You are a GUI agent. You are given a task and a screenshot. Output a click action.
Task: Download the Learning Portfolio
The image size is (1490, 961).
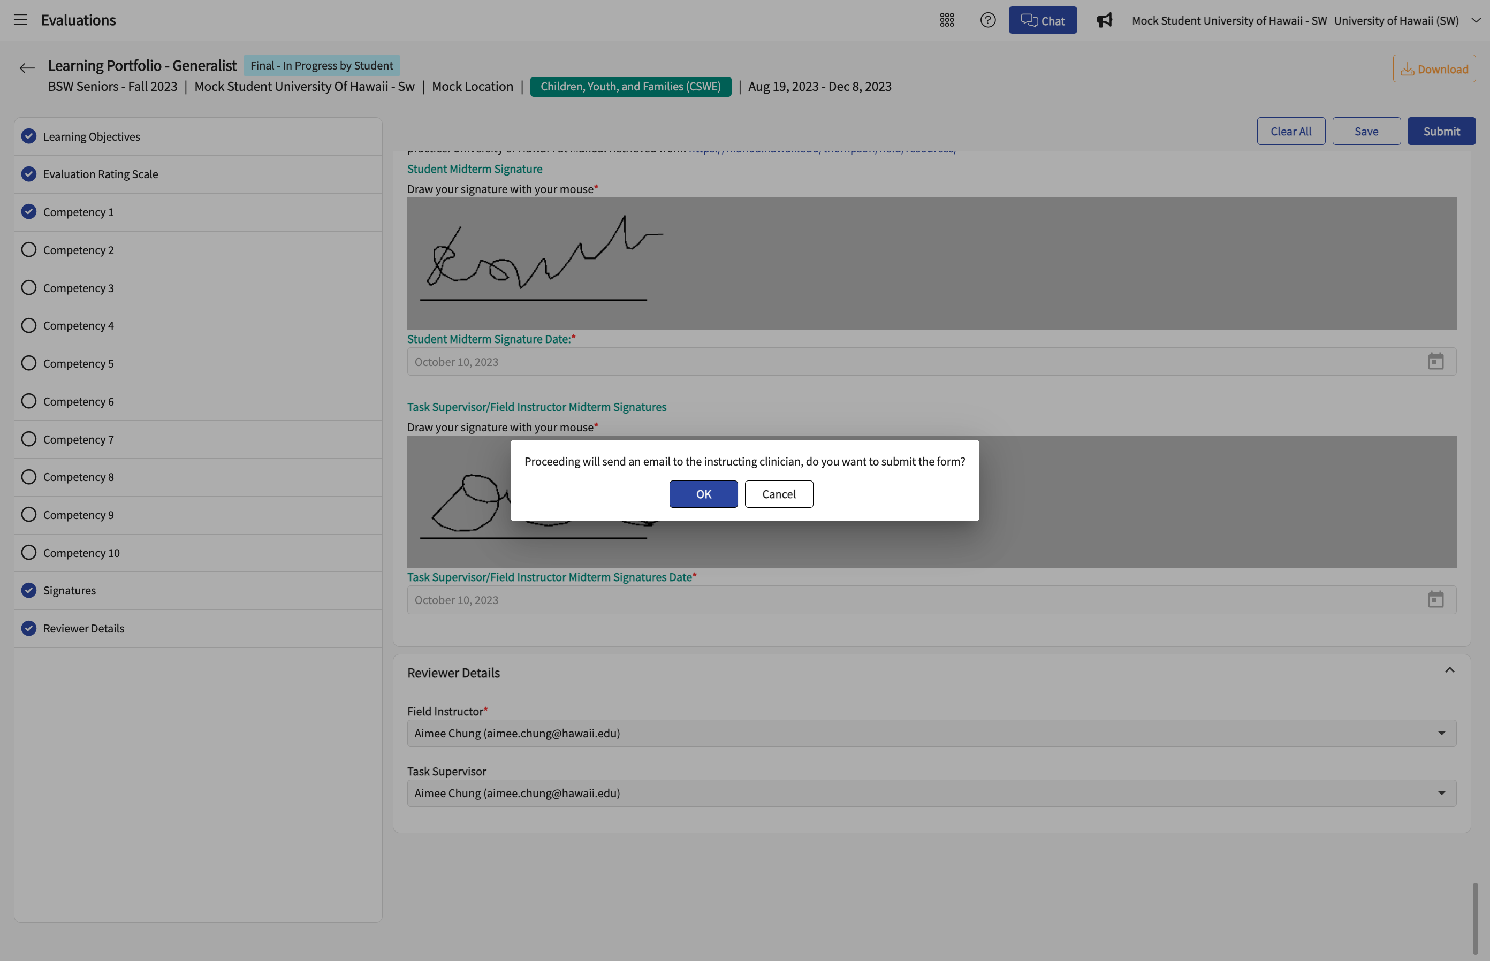(1434, 68)
